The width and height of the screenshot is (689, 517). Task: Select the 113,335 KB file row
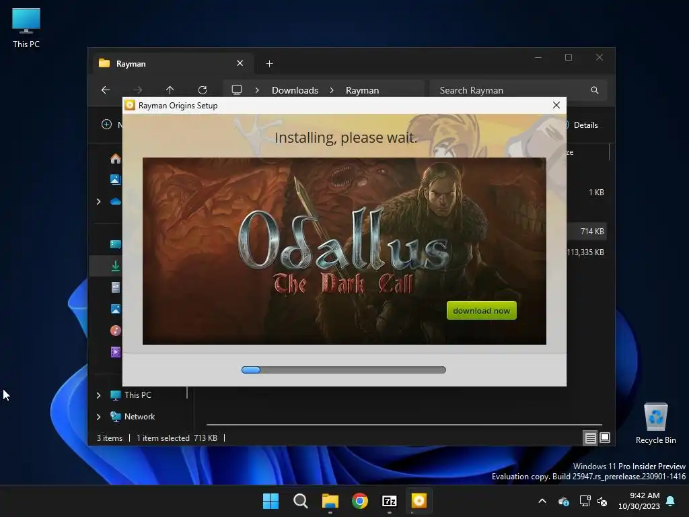coord(587,252)
